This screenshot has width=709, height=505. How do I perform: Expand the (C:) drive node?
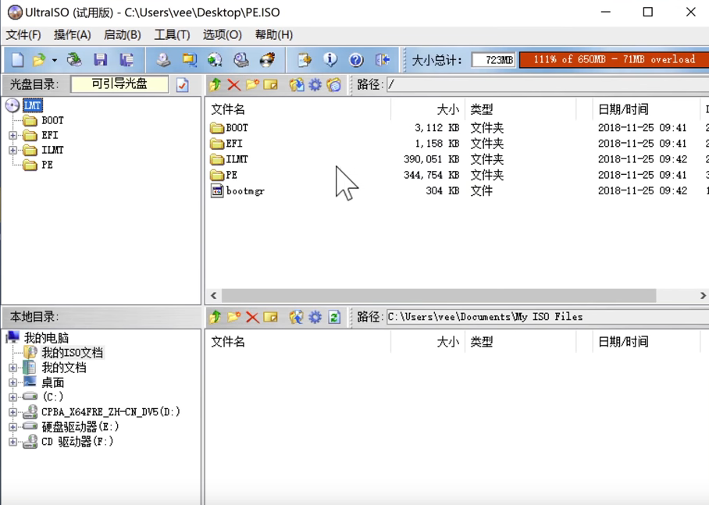coord(12,397)
